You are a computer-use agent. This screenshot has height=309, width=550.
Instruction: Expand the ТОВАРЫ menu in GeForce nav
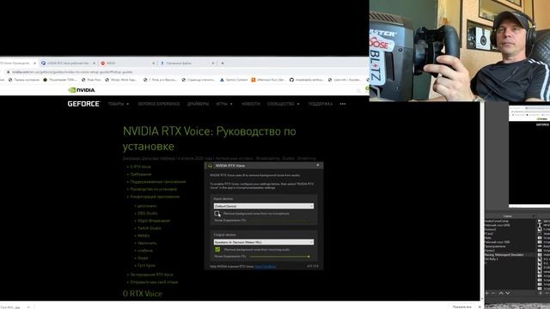119,104
